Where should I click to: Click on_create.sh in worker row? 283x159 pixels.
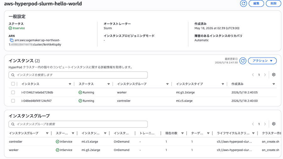click(x=270, y=150)
